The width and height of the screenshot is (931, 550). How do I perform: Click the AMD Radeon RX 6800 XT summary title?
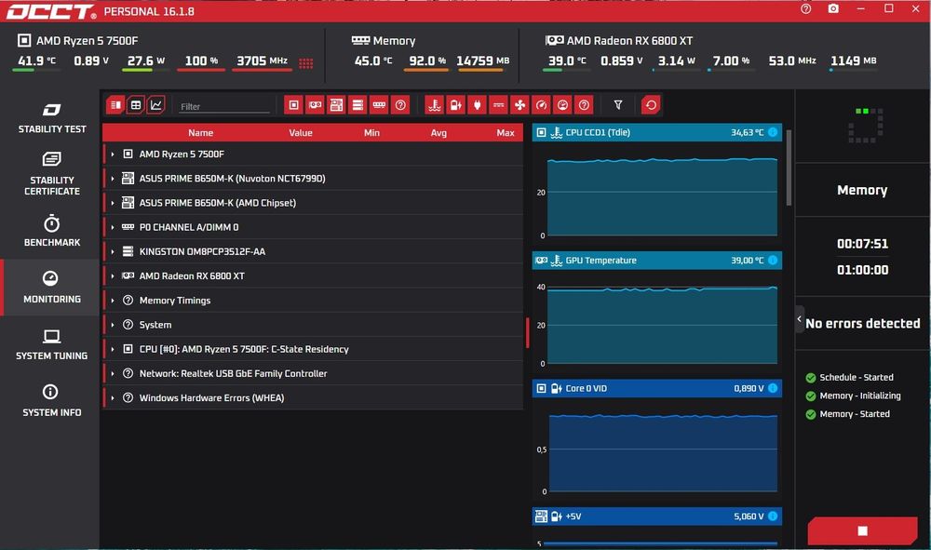629,40
